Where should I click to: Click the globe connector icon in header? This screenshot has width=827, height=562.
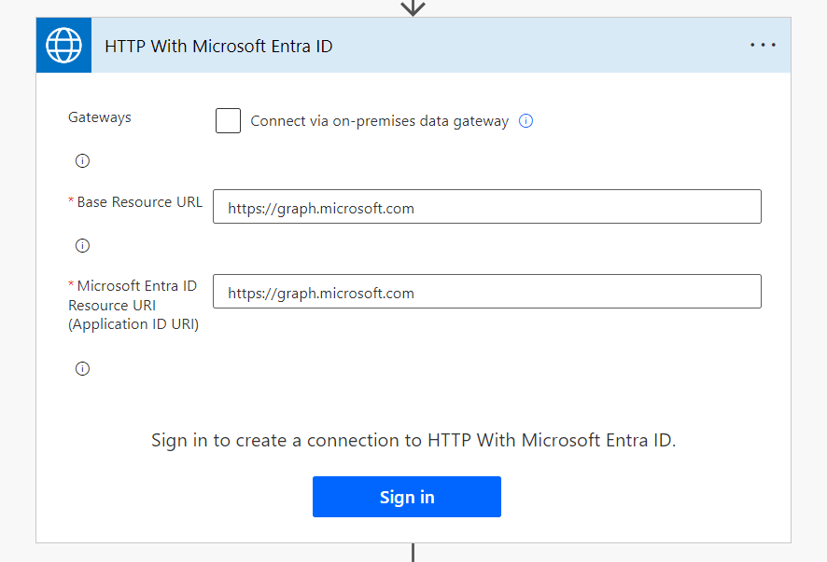[63, 45]
